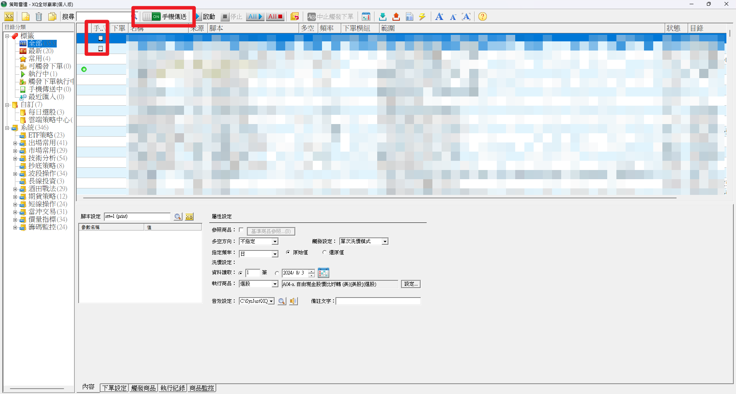Switch to the 下單設定 tab
Screen dimensions: 736x394
[114, 388]
